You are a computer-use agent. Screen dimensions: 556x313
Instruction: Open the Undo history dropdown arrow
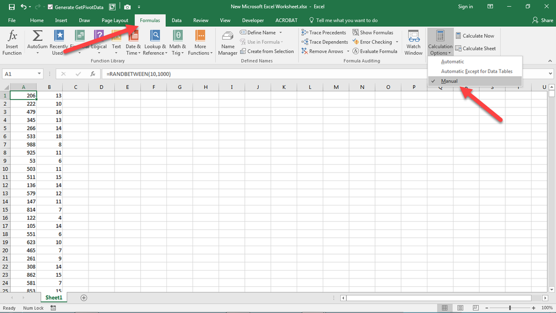30,7
